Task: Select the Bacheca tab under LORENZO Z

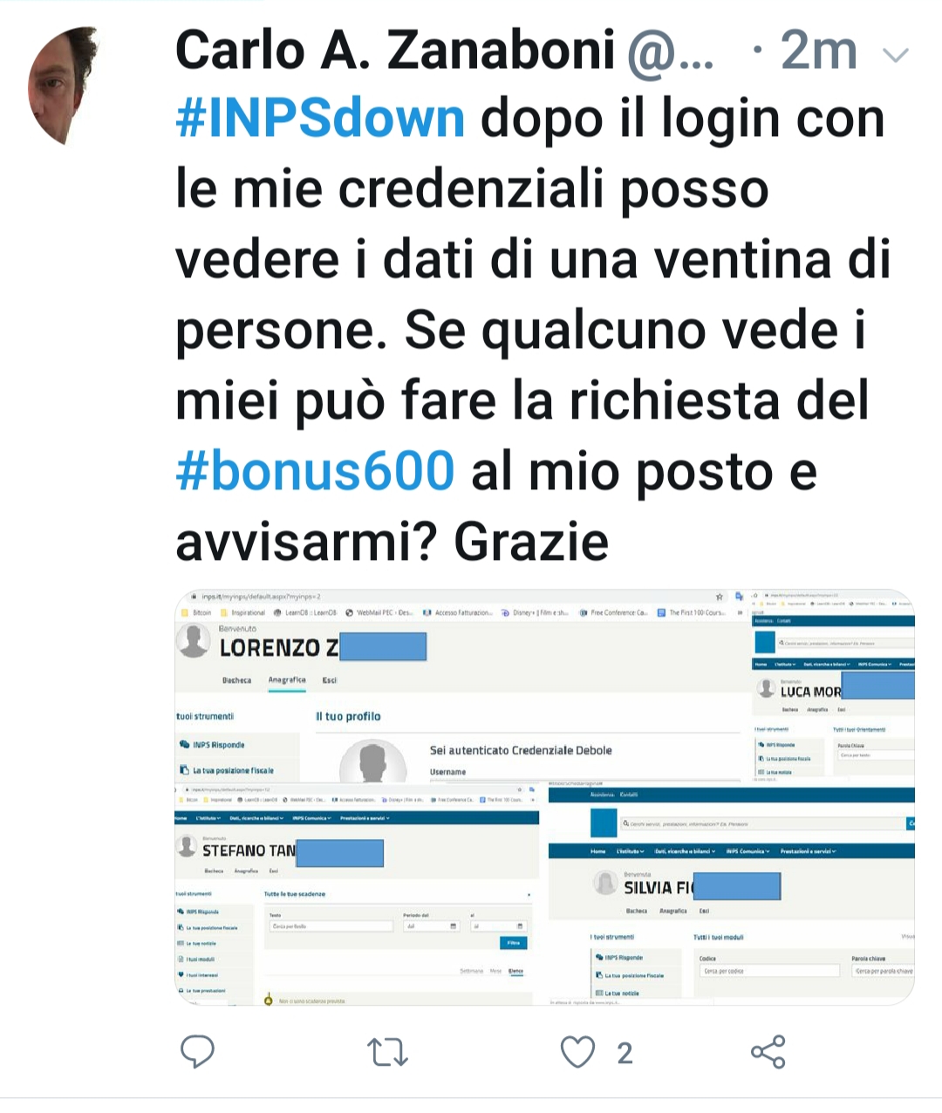Action: 236,680
